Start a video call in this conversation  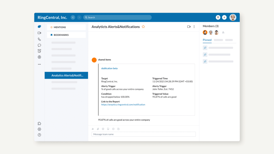[x=189, y=27]
